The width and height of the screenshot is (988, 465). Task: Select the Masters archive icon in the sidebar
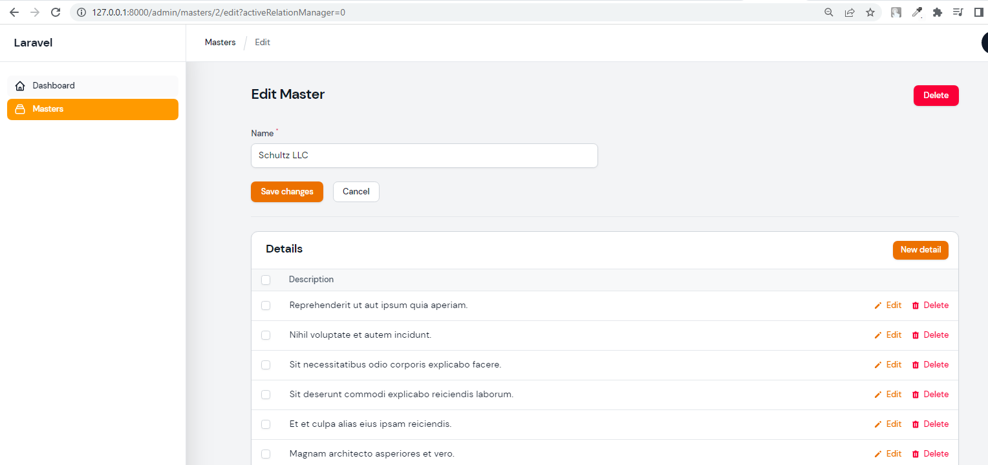pos(19,108)
